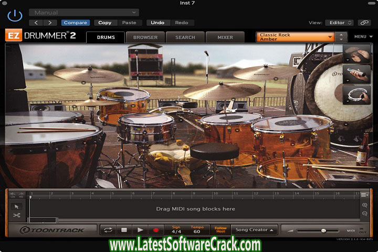Select the tambourine percussion thumbnail

pos(357,95)
